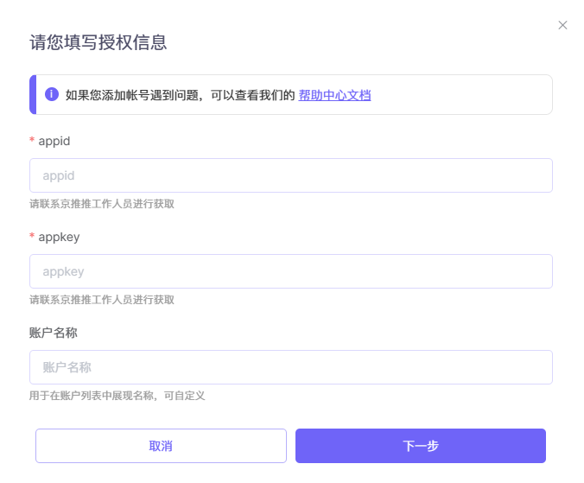Focus the appid input field
The width and height of the screenshot is (584, 483).
coord(290,175)
